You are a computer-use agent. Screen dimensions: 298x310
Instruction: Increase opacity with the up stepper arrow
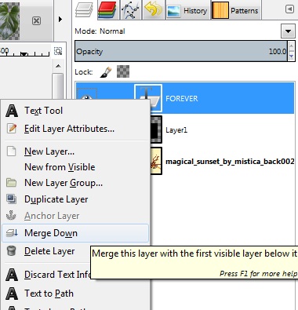pyautogui.click(x=292, y=46)
